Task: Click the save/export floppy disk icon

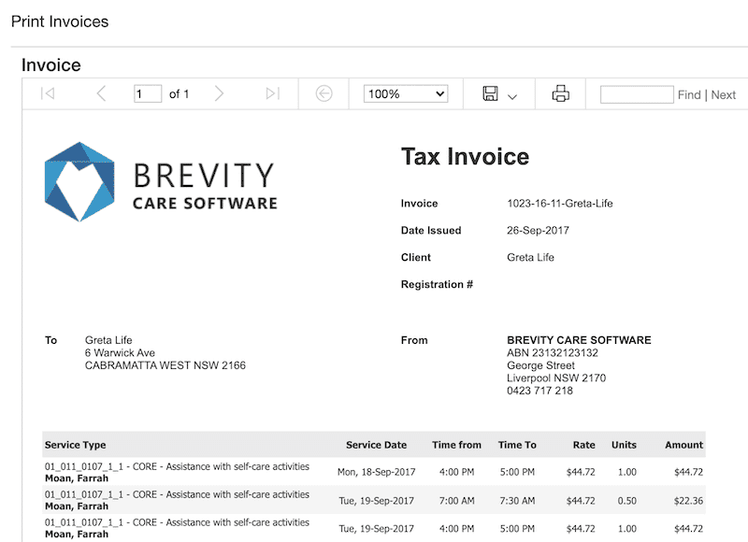Action: (490, 93)
